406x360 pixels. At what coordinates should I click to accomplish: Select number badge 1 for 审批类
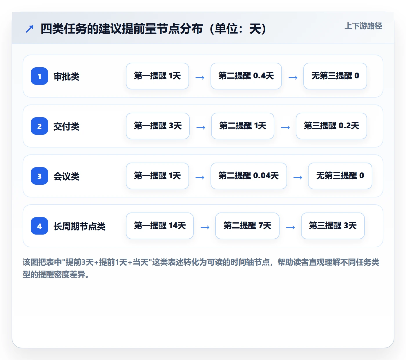pos(39,76)
